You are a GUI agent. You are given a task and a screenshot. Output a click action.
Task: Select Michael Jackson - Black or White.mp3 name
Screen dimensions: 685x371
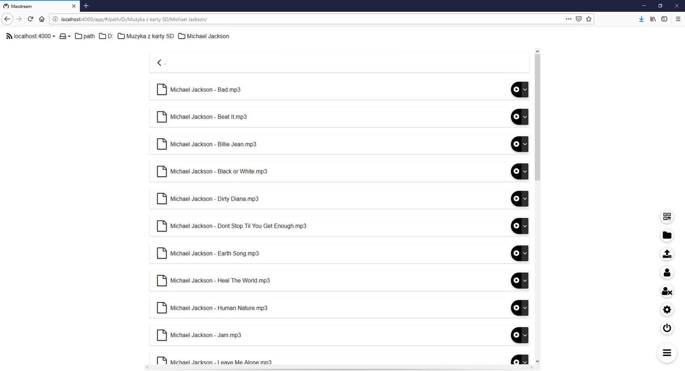click(219, 171)
